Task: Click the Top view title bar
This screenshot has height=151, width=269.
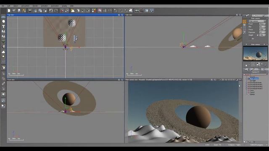Action: 65,15
